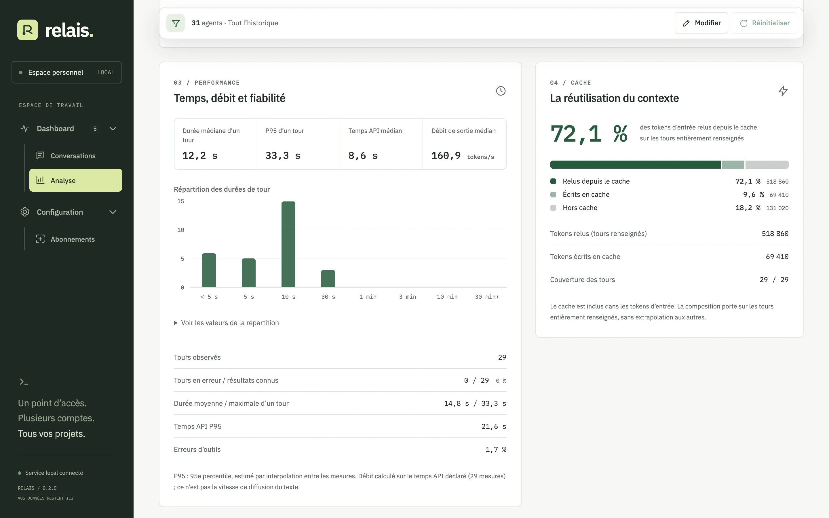Expand Voir les valeurs de la répartition
The image size is (829, 518).
click(x=226, y=323)
